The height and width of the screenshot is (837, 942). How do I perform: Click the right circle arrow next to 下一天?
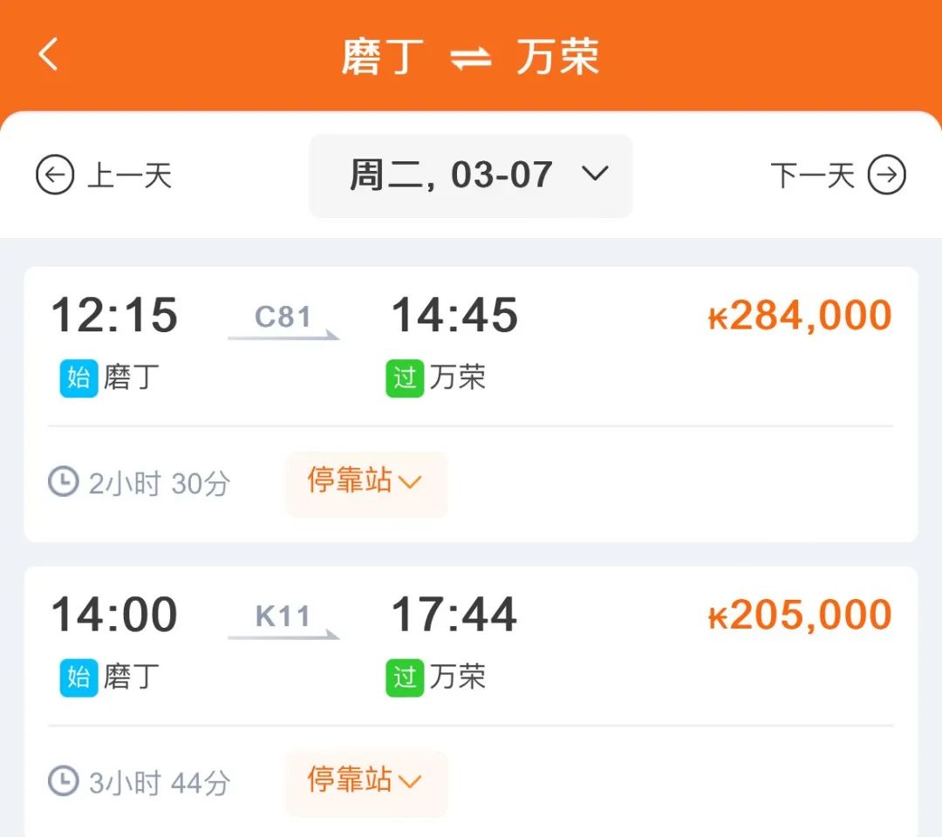click(886, 176)
